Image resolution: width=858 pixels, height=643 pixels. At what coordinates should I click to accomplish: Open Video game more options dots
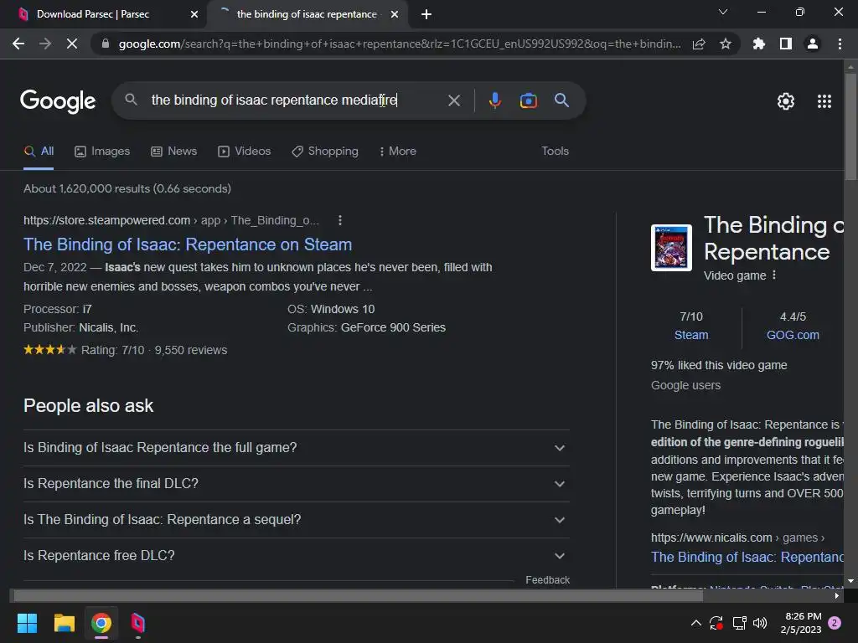[x=773, y=275]
